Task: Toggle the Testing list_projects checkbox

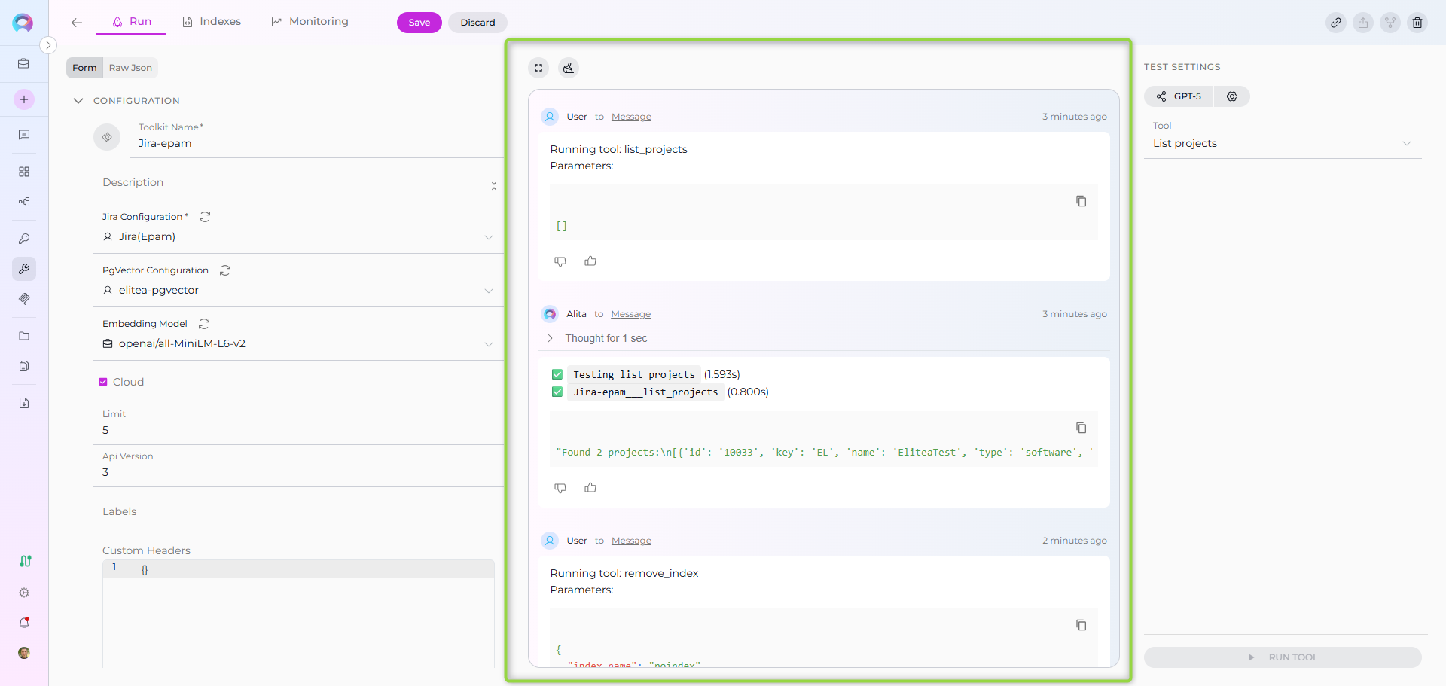Action: pyautogui.click(x=557, y=374)
